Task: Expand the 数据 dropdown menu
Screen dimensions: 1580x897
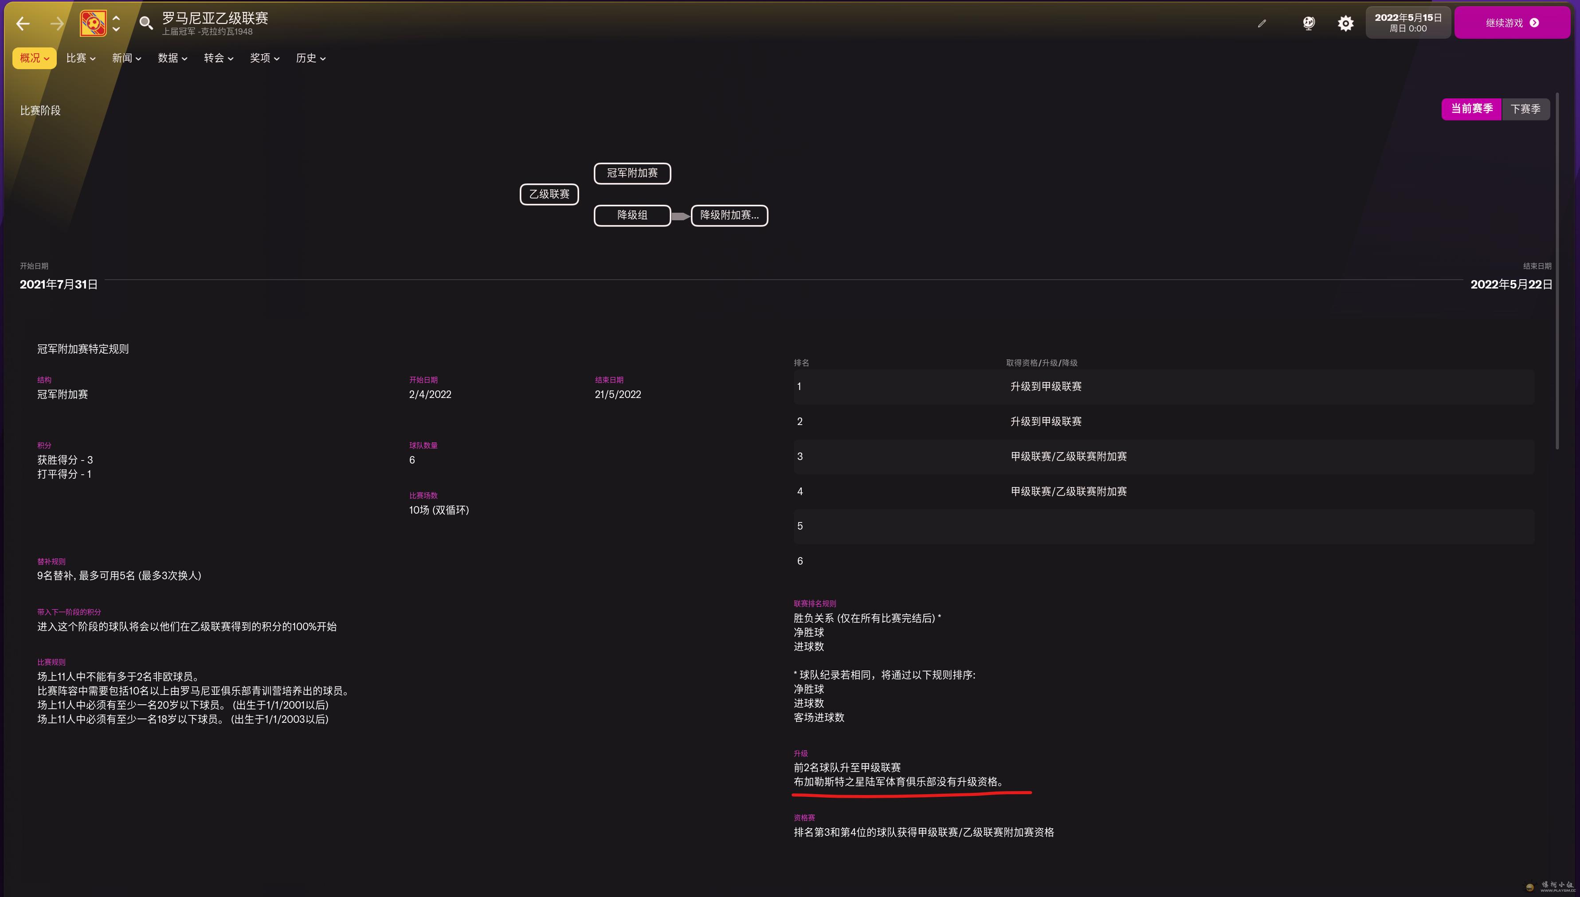Action: tap(172, 58)
